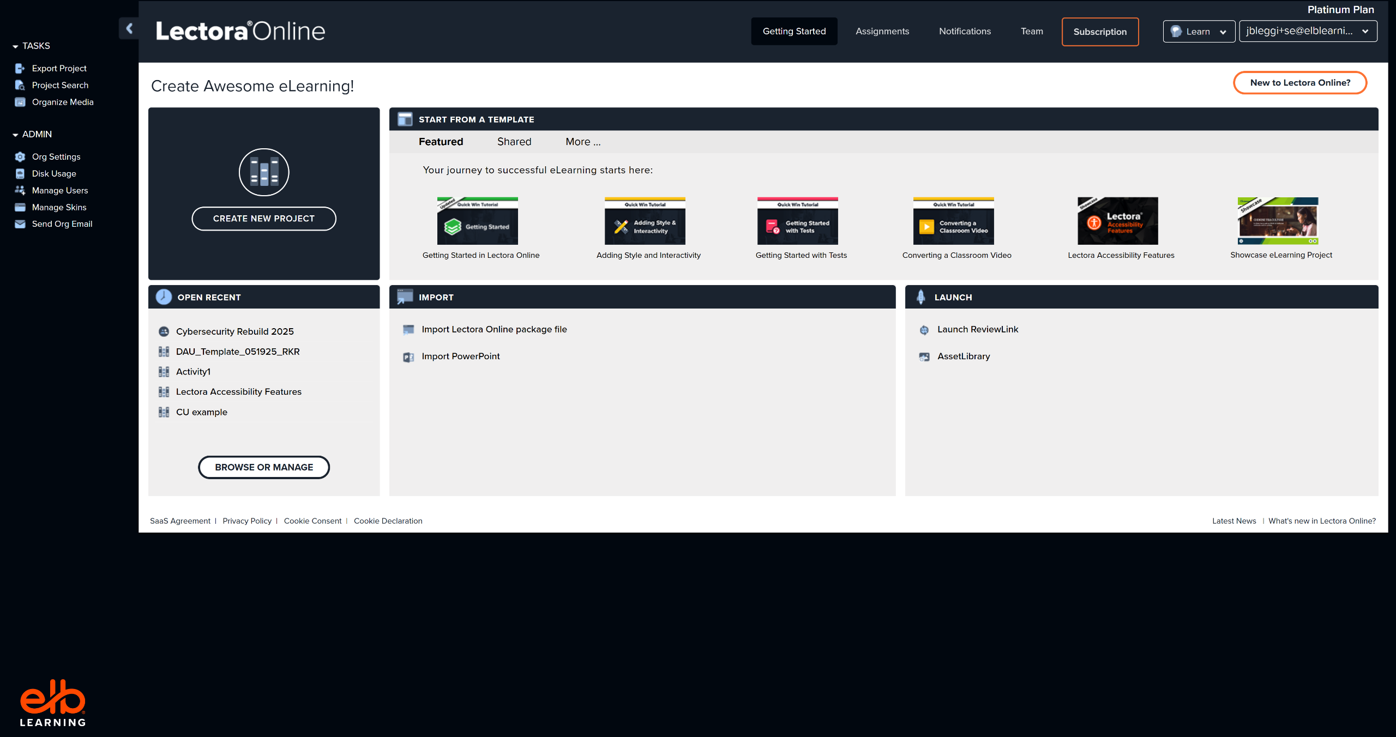Click the AssetLibrary text in Launch panel

click(964, 357)
